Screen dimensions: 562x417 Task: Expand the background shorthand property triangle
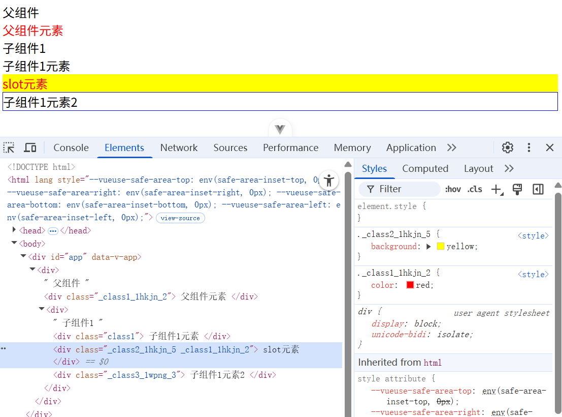click(428, 247)
